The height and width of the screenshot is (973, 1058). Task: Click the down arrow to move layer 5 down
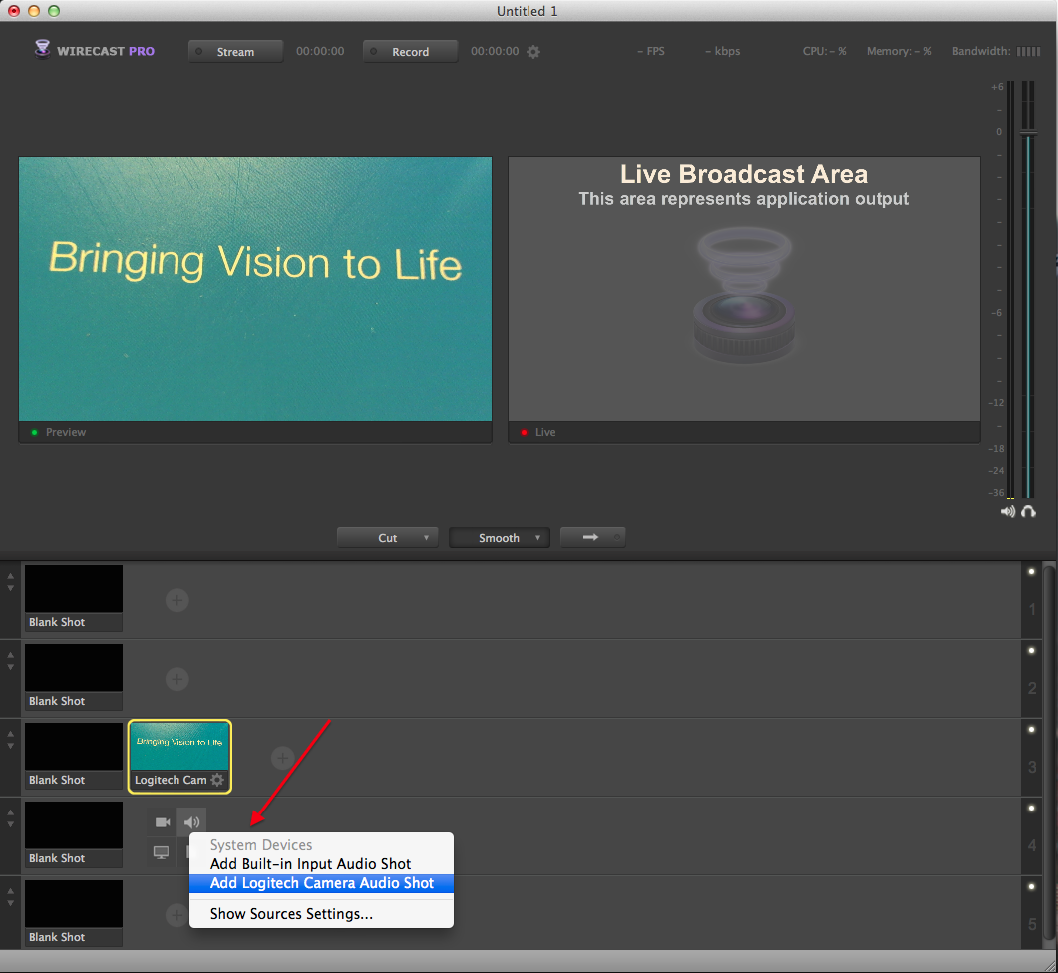pos(10,903)
